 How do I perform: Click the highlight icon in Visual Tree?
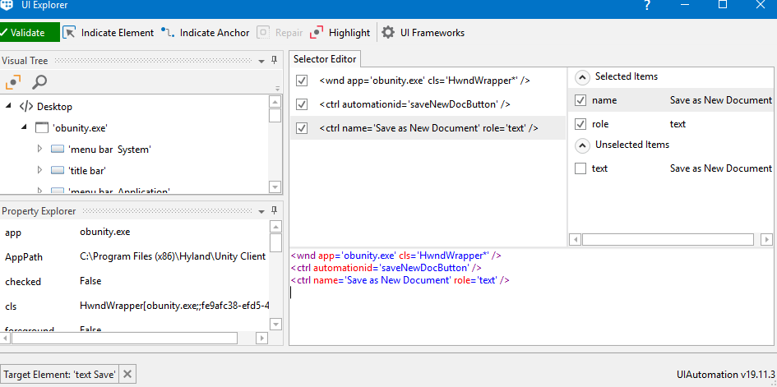pyautogui.click(x=13, y=81)
